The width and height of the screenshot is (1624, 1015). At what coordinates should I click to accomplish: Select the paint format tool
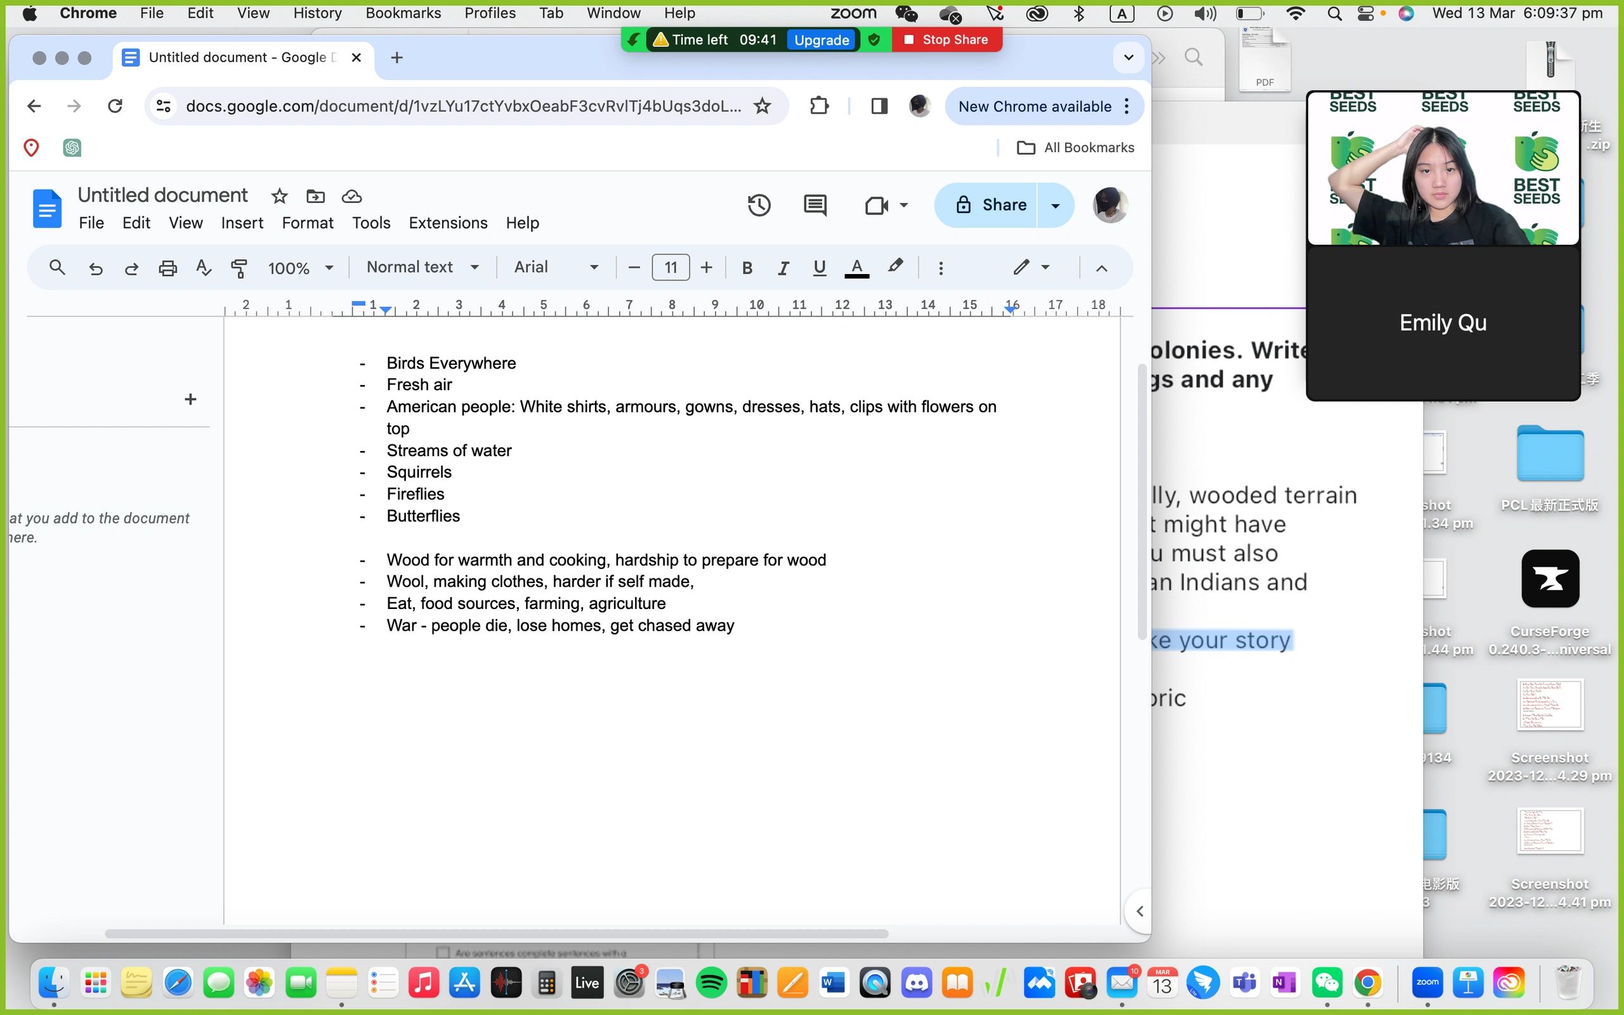coord(239,267)
